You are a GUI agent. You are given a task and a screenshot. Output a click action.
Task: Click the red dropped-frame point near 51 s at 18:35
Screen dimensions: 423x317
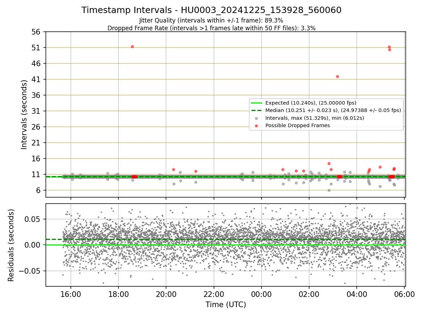[x=132, y=46]
